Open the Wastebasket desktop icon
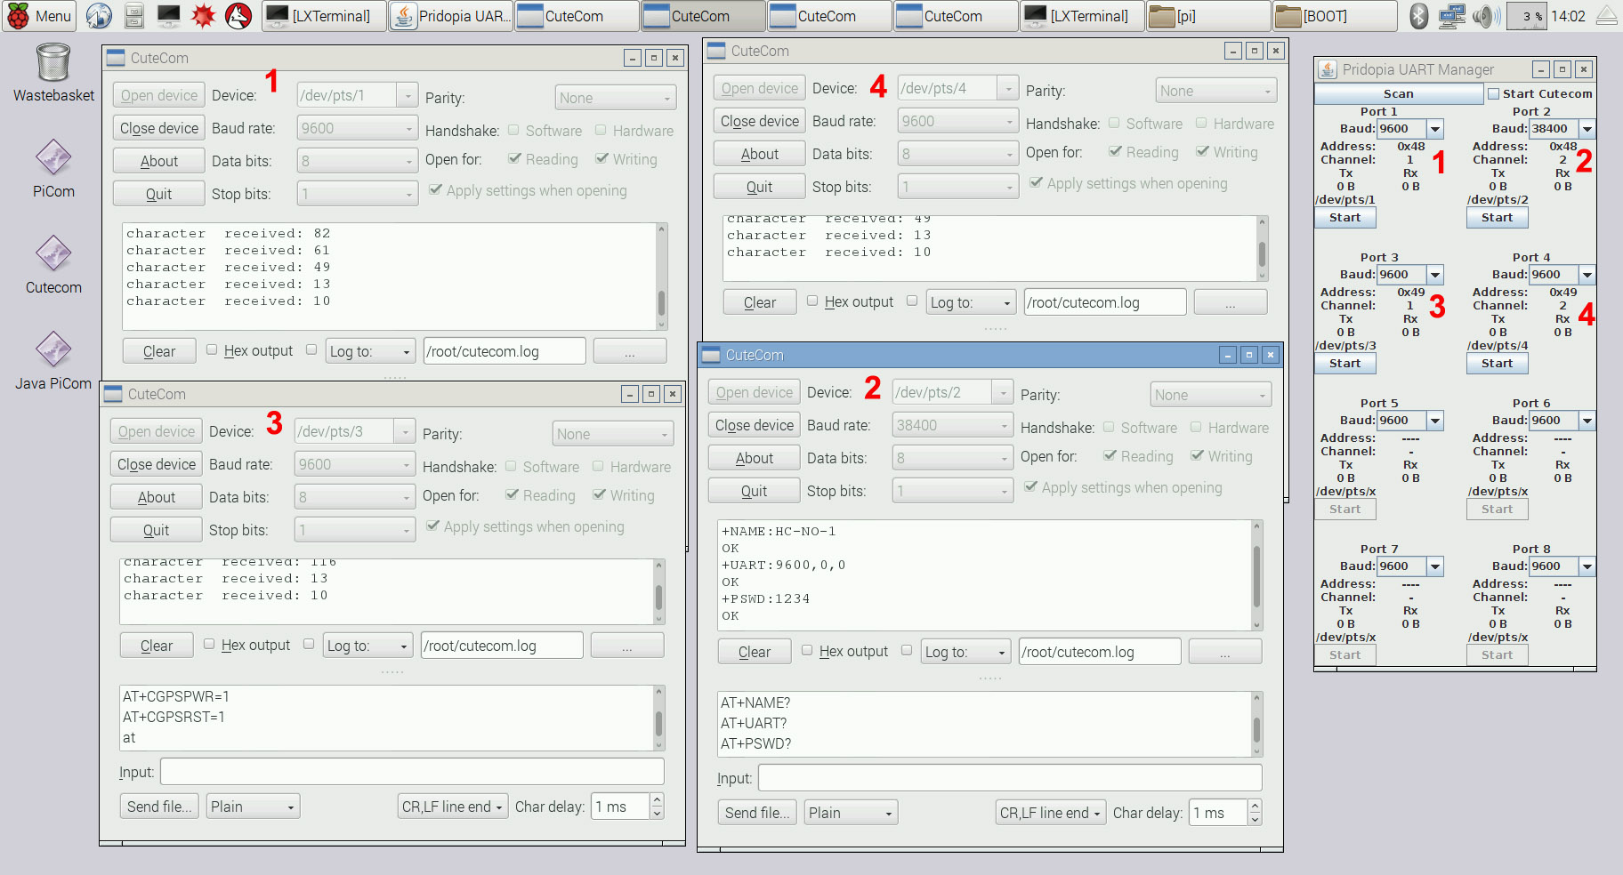The width and height of the screenshot is (1623, 875). pyautogui.click(x=53, y=64)
